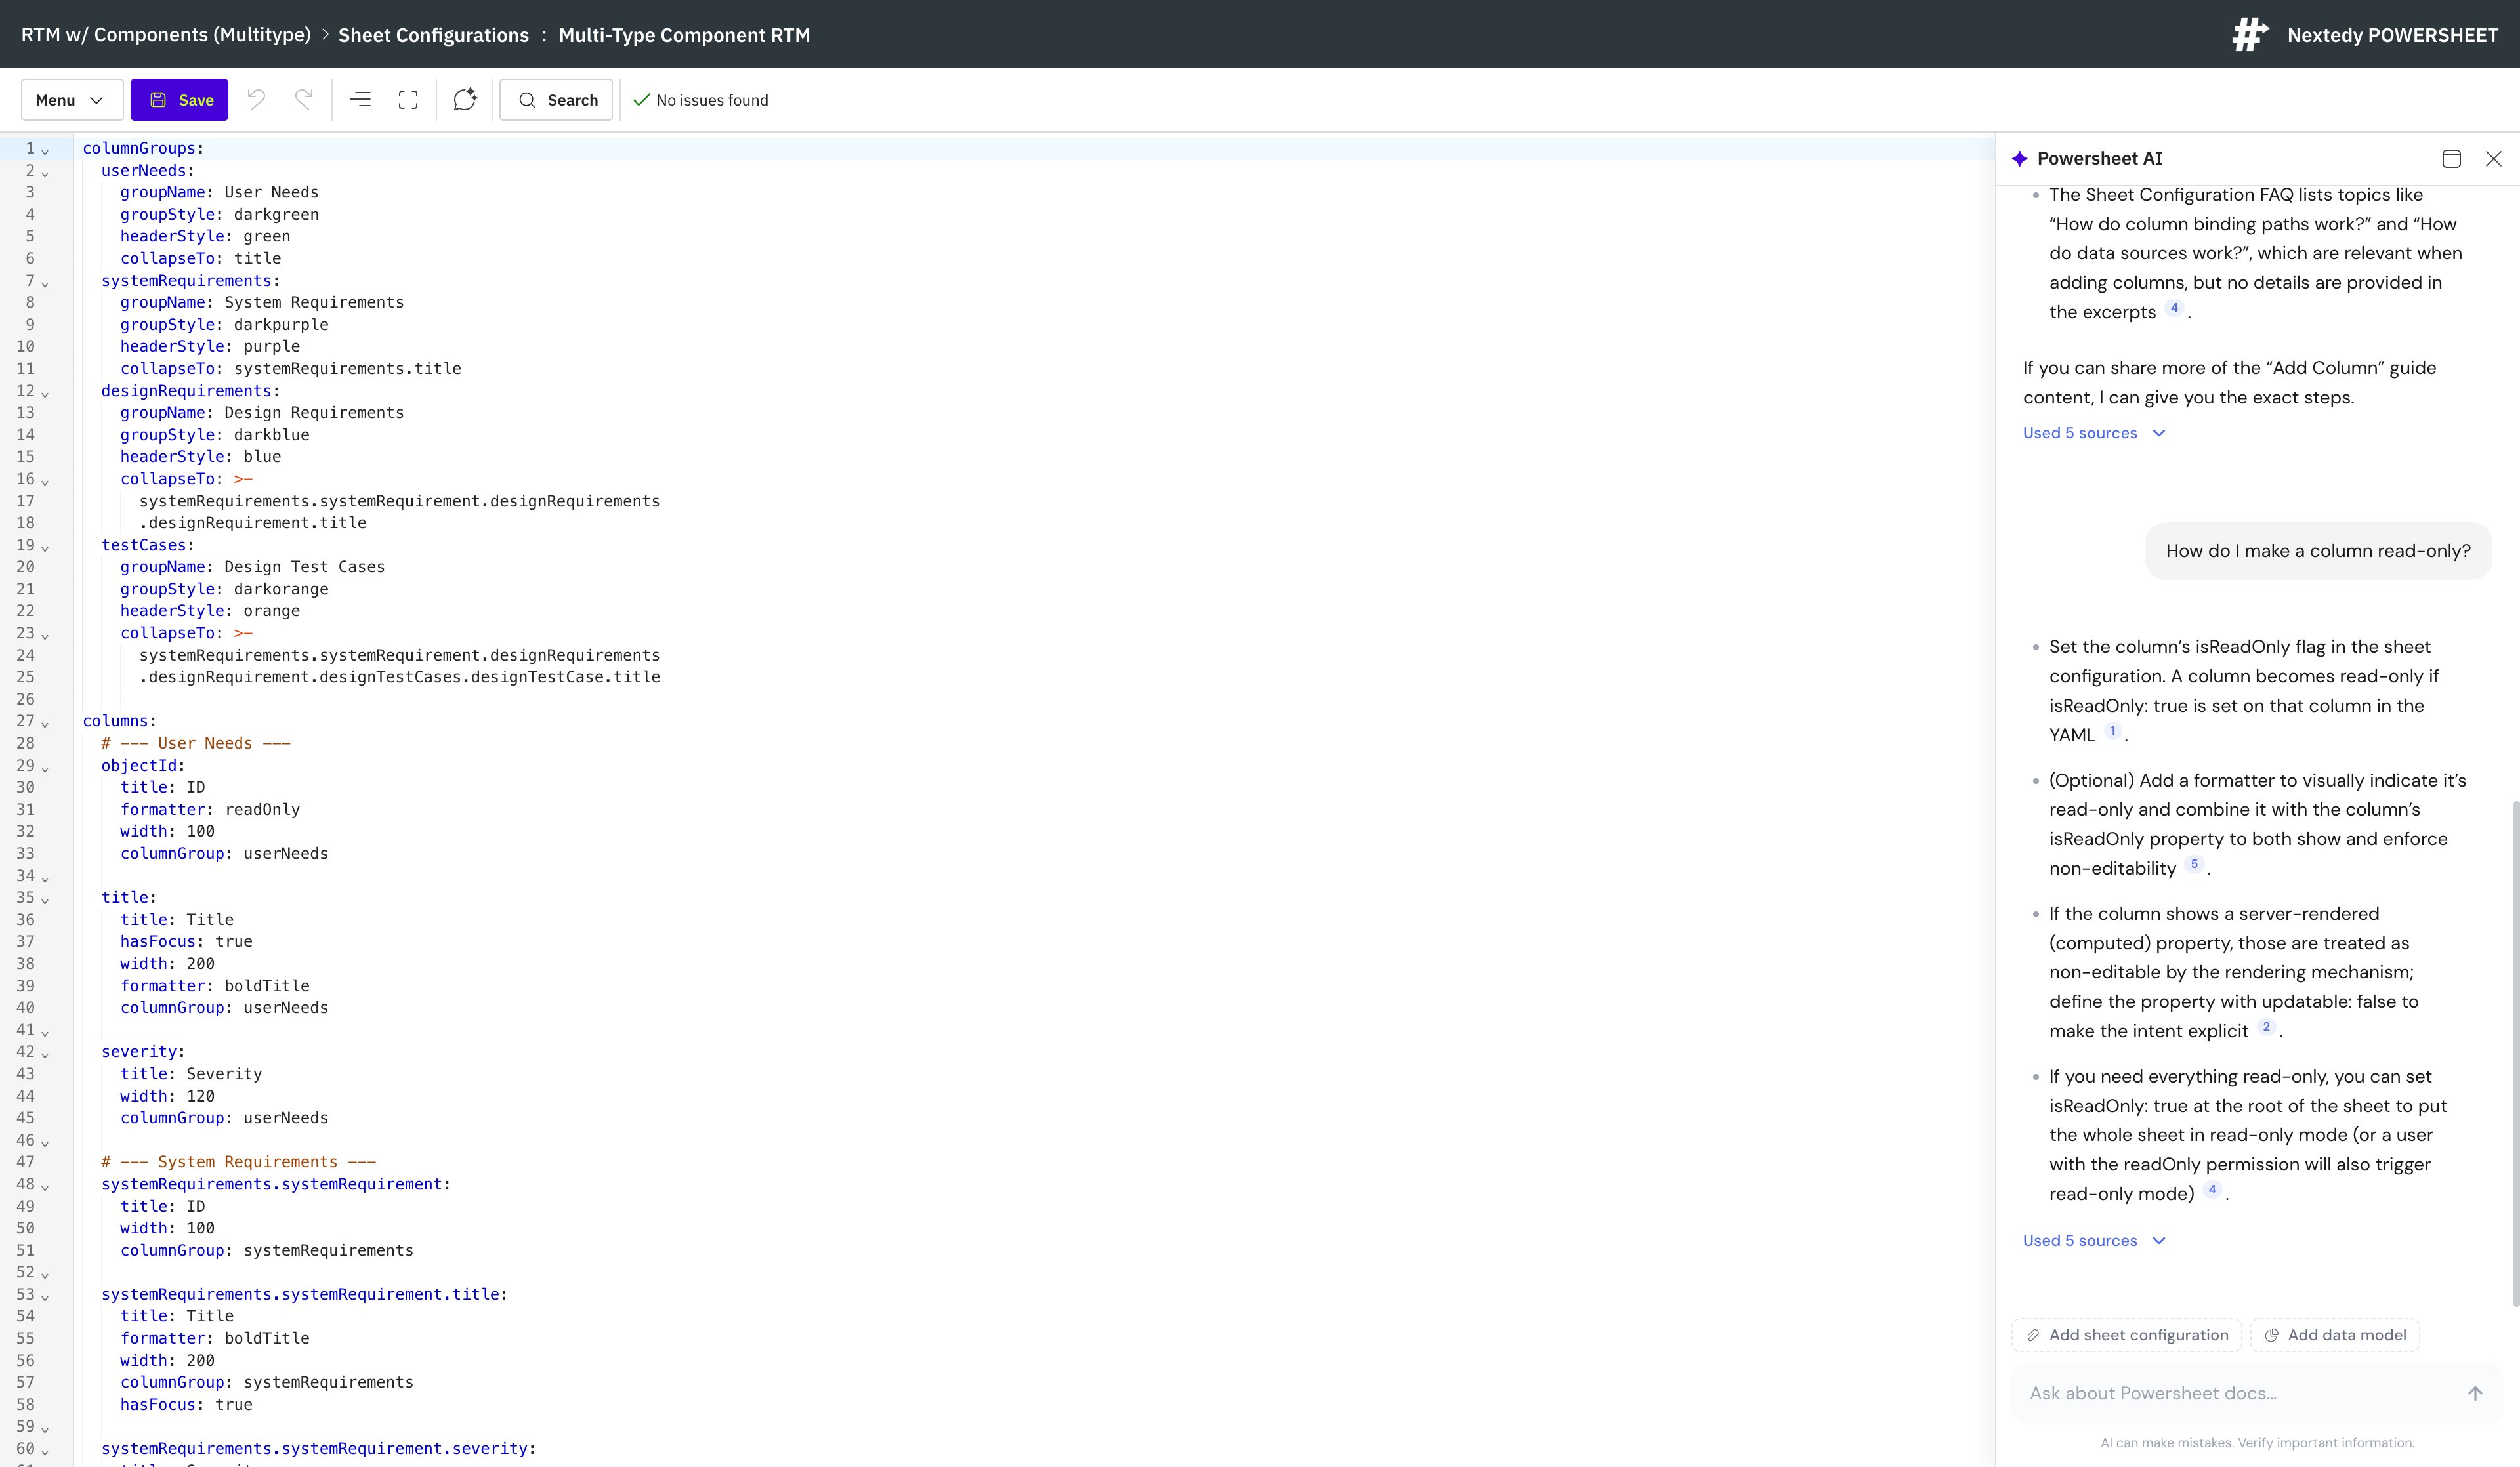Close the Powersheet AI panel
This screenshot has width=2520, height=1467.
pos(2493,158)
